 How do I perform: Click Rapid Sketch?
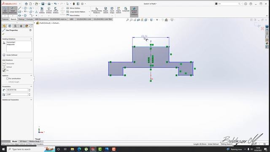pyautogui.click(x=119, y=10)
